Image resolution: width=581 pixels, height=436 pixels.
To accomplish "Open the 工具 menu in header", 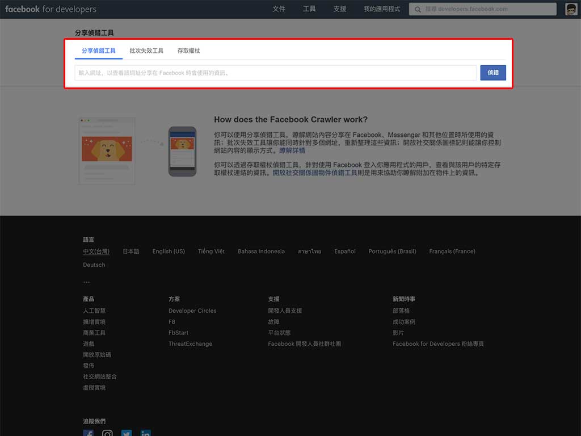I will tap(309, 9).
